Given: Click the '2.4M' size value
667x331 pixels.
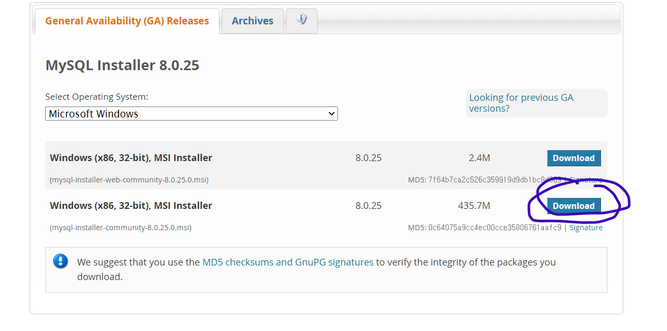Looking at the screenshot, I should point(479,158).
